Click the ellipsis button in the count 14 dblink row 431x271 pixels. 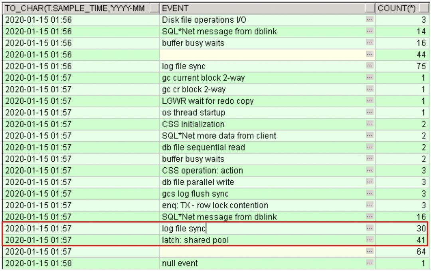370,32
